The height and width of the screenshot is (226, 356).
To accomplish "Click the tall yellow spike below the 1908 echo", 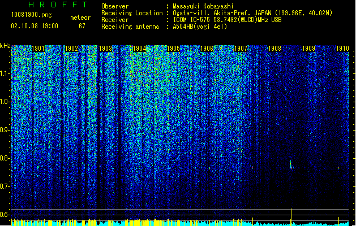I will coord(291,217).
